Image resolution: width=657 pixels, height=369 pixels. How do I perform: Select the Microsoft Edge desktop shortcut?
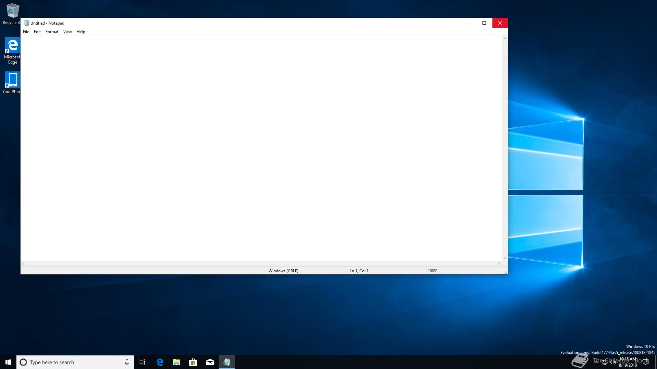point(12,51)
